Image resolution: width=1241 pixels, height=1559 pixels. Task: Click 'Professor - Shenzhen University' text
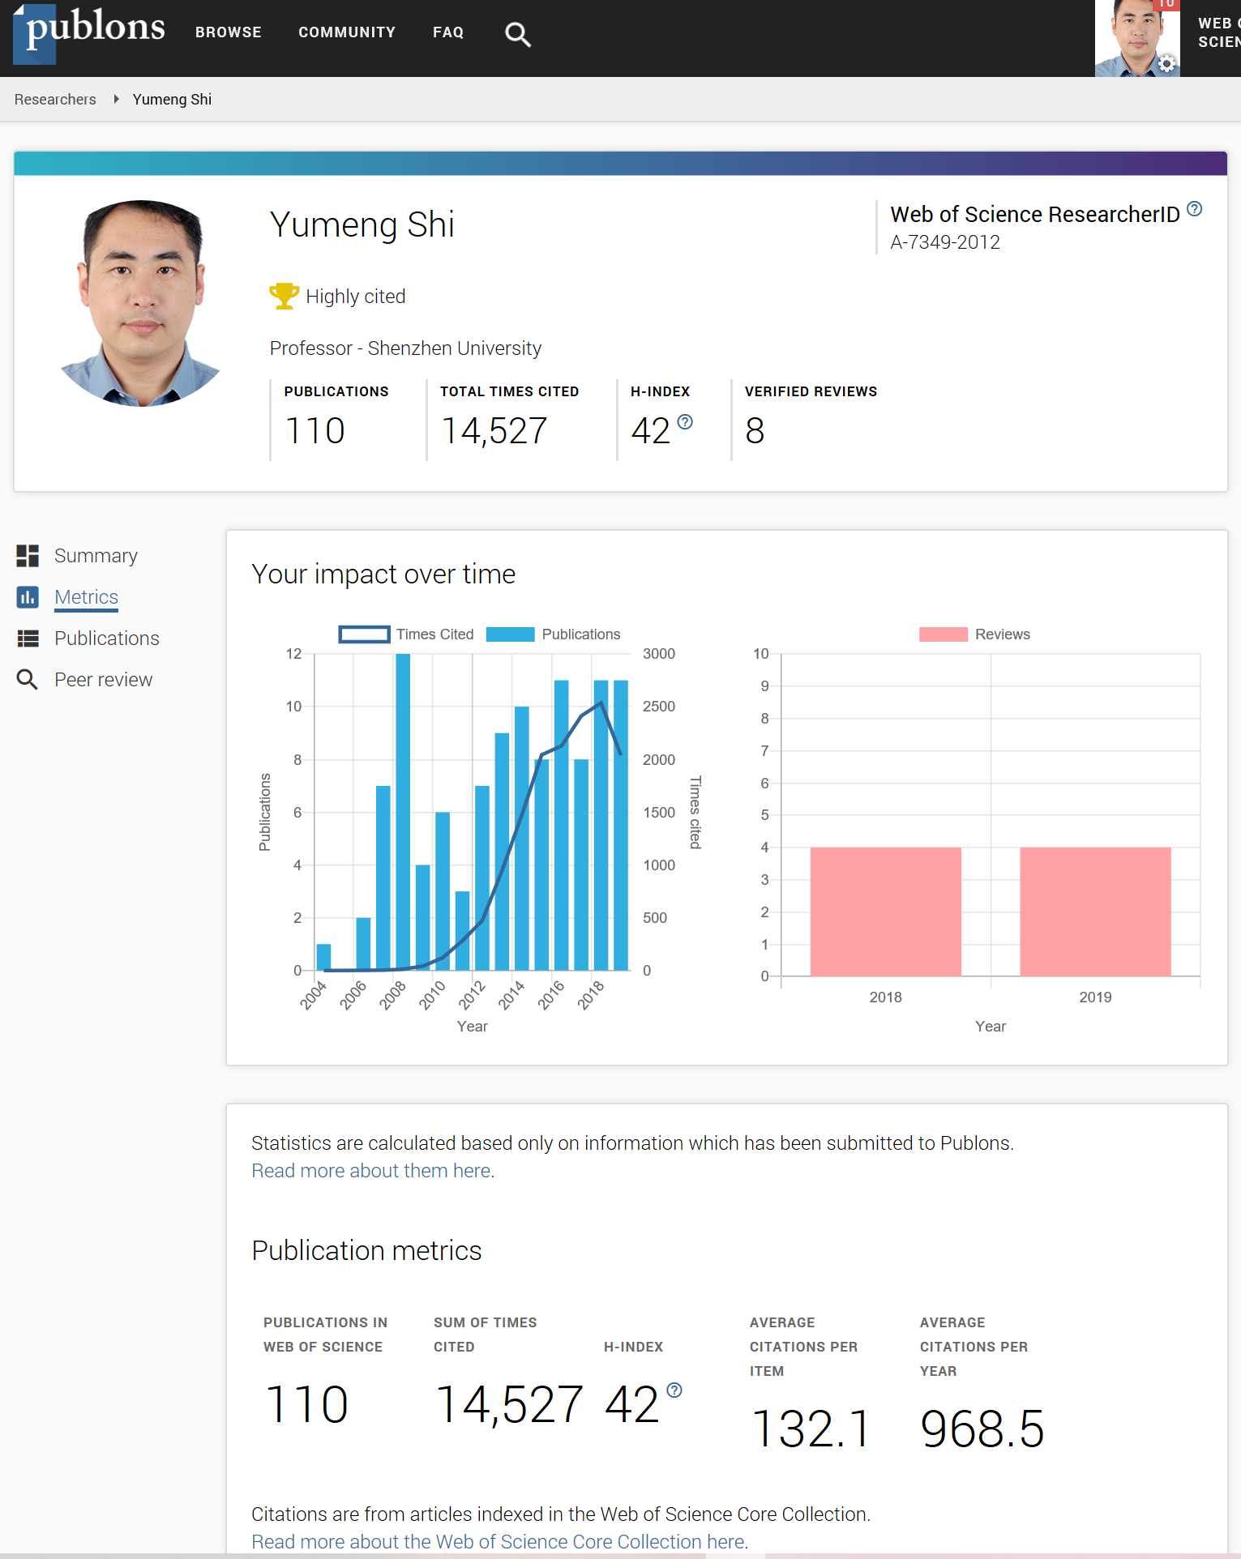[x=405, y=348]
